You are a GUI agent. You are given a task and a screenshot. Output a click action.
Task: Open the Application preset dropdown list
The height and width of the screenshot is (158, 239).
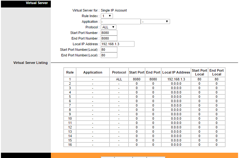[x=155, y=22]
